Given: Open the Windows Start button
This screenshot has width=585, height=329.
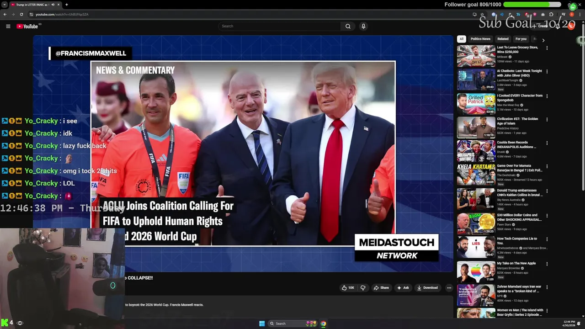Looking at the screenshot, I should coord(262,324).
